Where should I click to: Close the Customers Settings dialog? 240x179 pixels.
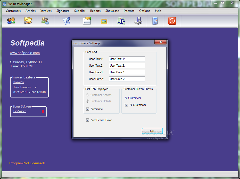[160, 42]
